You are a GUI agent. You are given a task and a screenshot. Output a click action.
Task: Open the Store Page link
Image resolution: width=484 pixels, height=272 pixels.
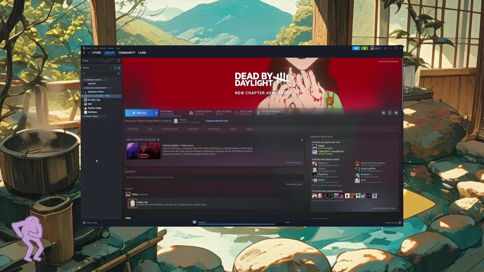coord(133,129)
